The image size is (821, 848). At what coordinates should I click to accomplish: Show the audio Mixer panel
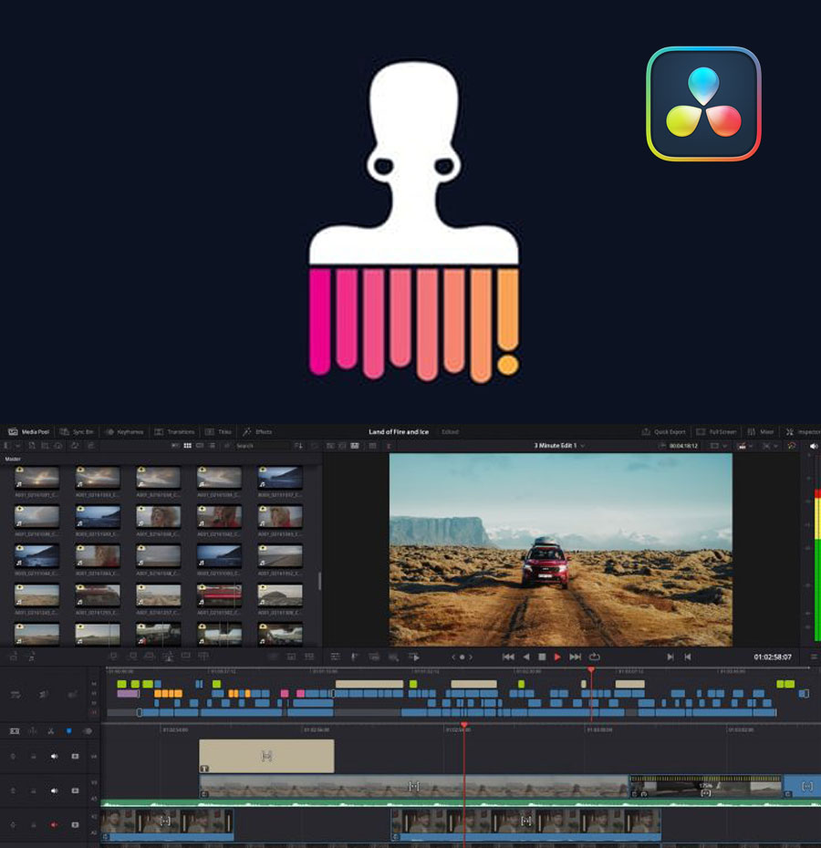tap(761, 431)
